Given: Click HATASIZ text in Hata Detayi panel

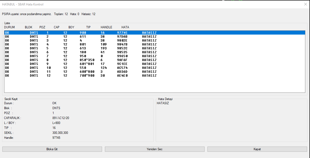Looking at the screenshot, I should (x=163, y=103).
